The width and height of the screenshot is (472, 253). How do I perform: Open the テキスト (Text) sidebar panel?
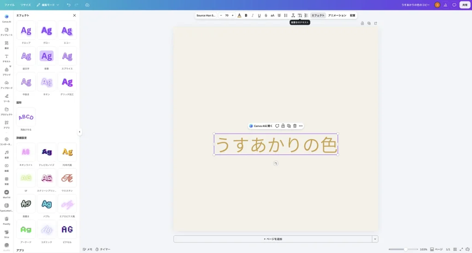(x=6, y=58)
